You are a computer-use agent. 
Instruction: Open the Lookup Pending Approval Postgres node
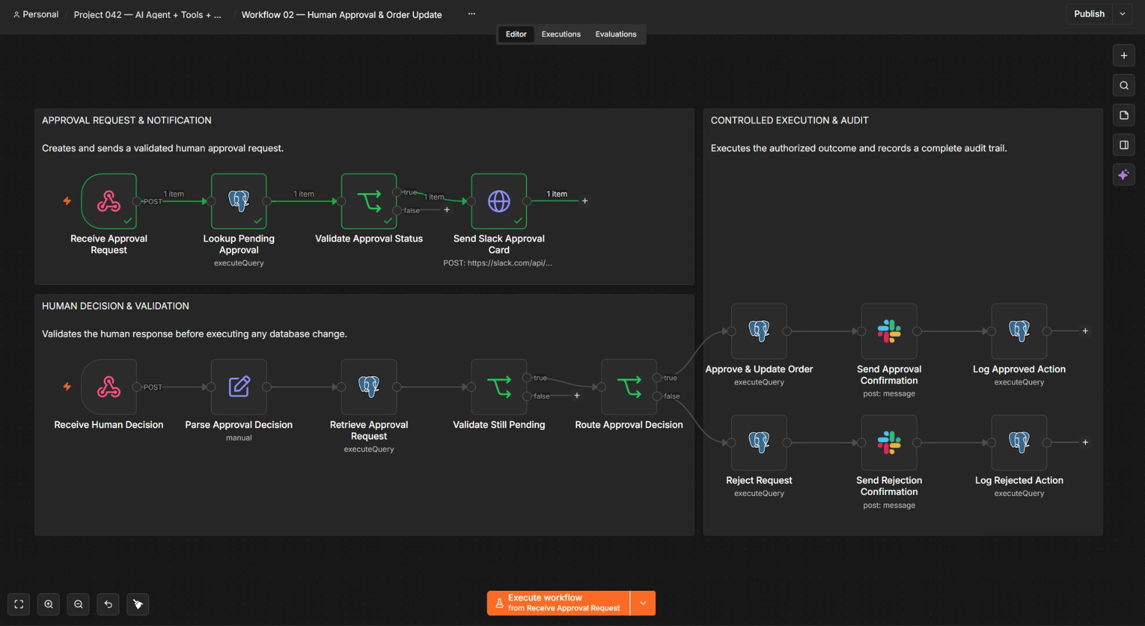tap(239, 202)
